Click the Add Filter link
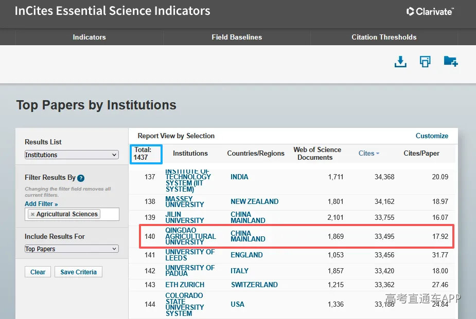The height and width of the screenshot is (319, 476). coord(41,203)
